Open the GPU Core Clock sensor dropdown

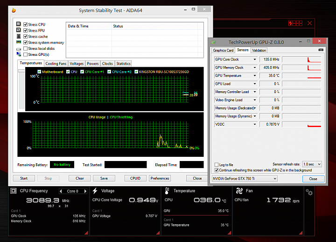(x=255, y=60)
